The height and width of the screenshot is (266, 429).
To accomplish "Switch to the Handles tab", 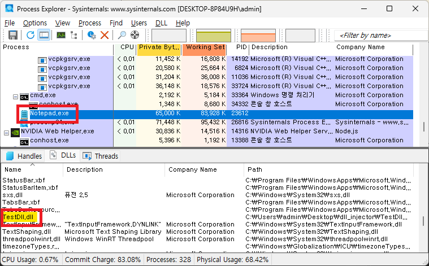I will pos(23,156).
